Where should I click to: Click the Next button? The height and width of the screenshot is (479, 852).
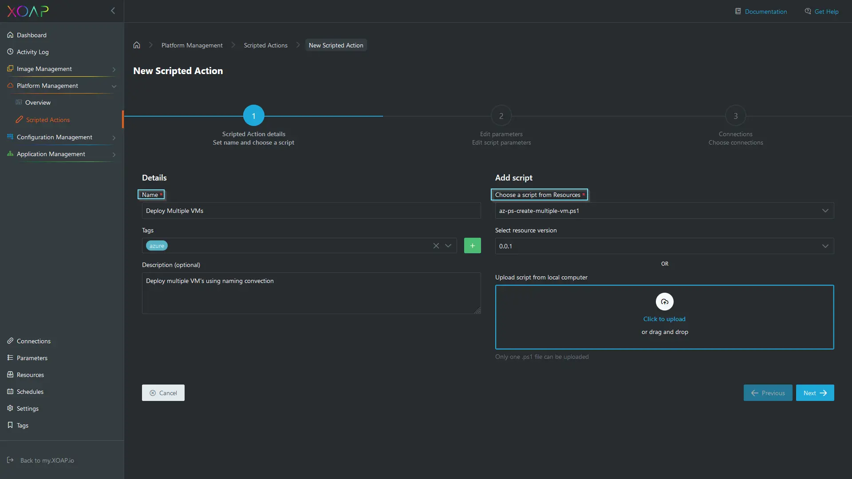coord(815,393)
